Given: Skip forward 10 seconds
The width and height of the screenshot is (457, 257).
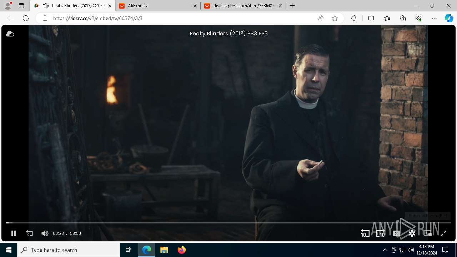Looking at the screenshot, I should [381, 233].
